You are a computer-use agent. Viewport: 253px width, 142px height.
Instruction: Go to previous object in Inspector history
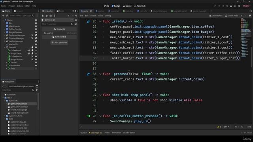(x=69, y=16)
